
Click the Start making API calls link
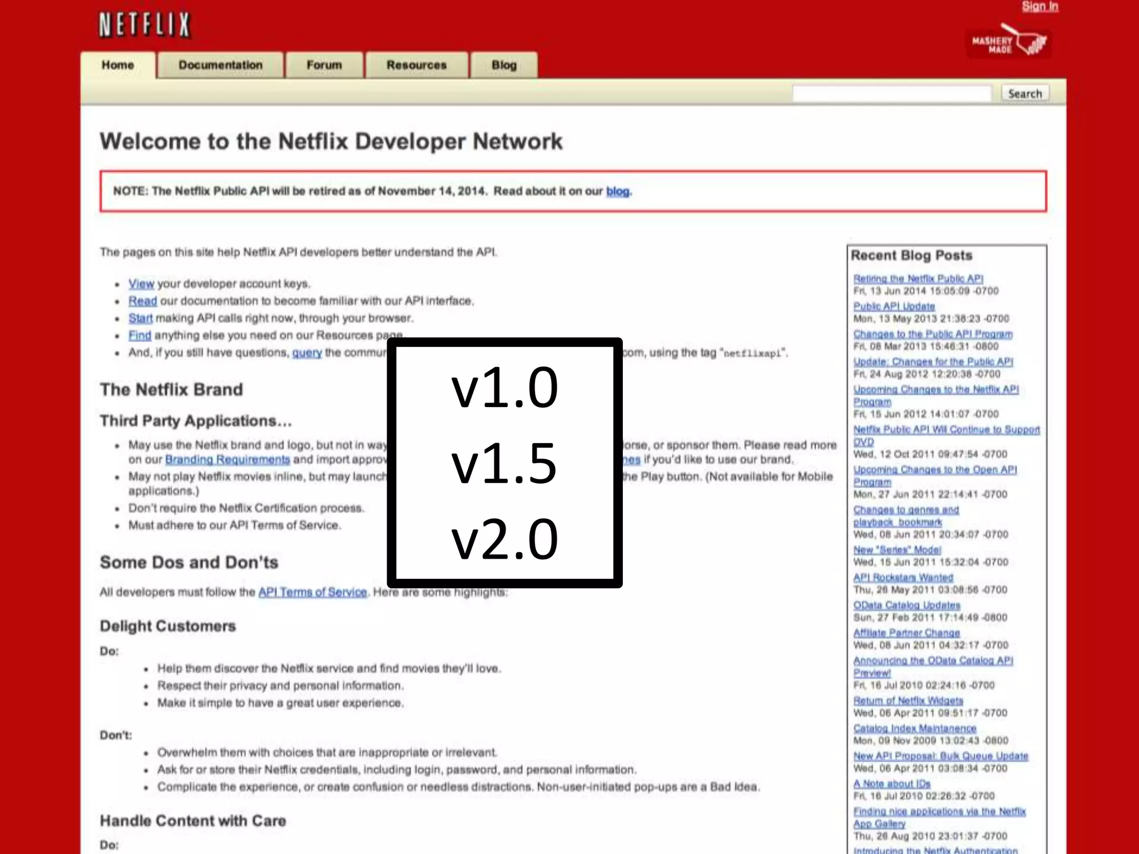coord(140,319)
